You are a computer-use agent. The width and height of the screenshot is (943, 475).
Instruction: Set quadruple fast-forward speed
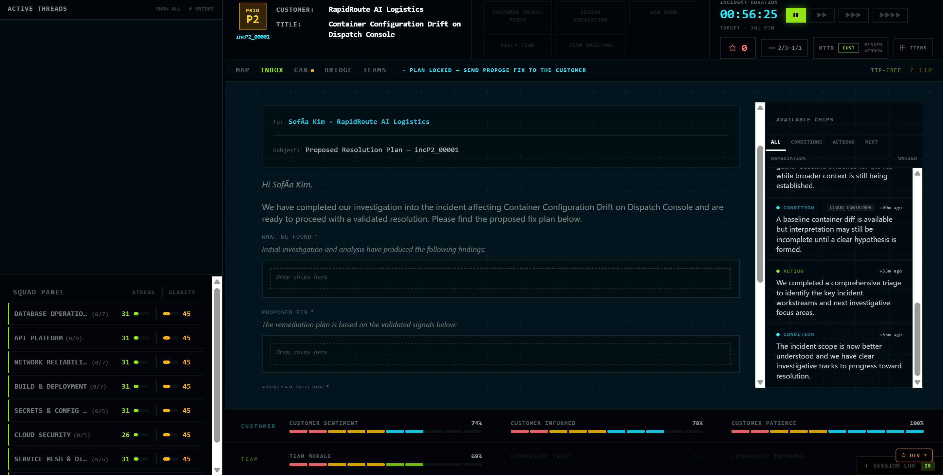point(890,15)
